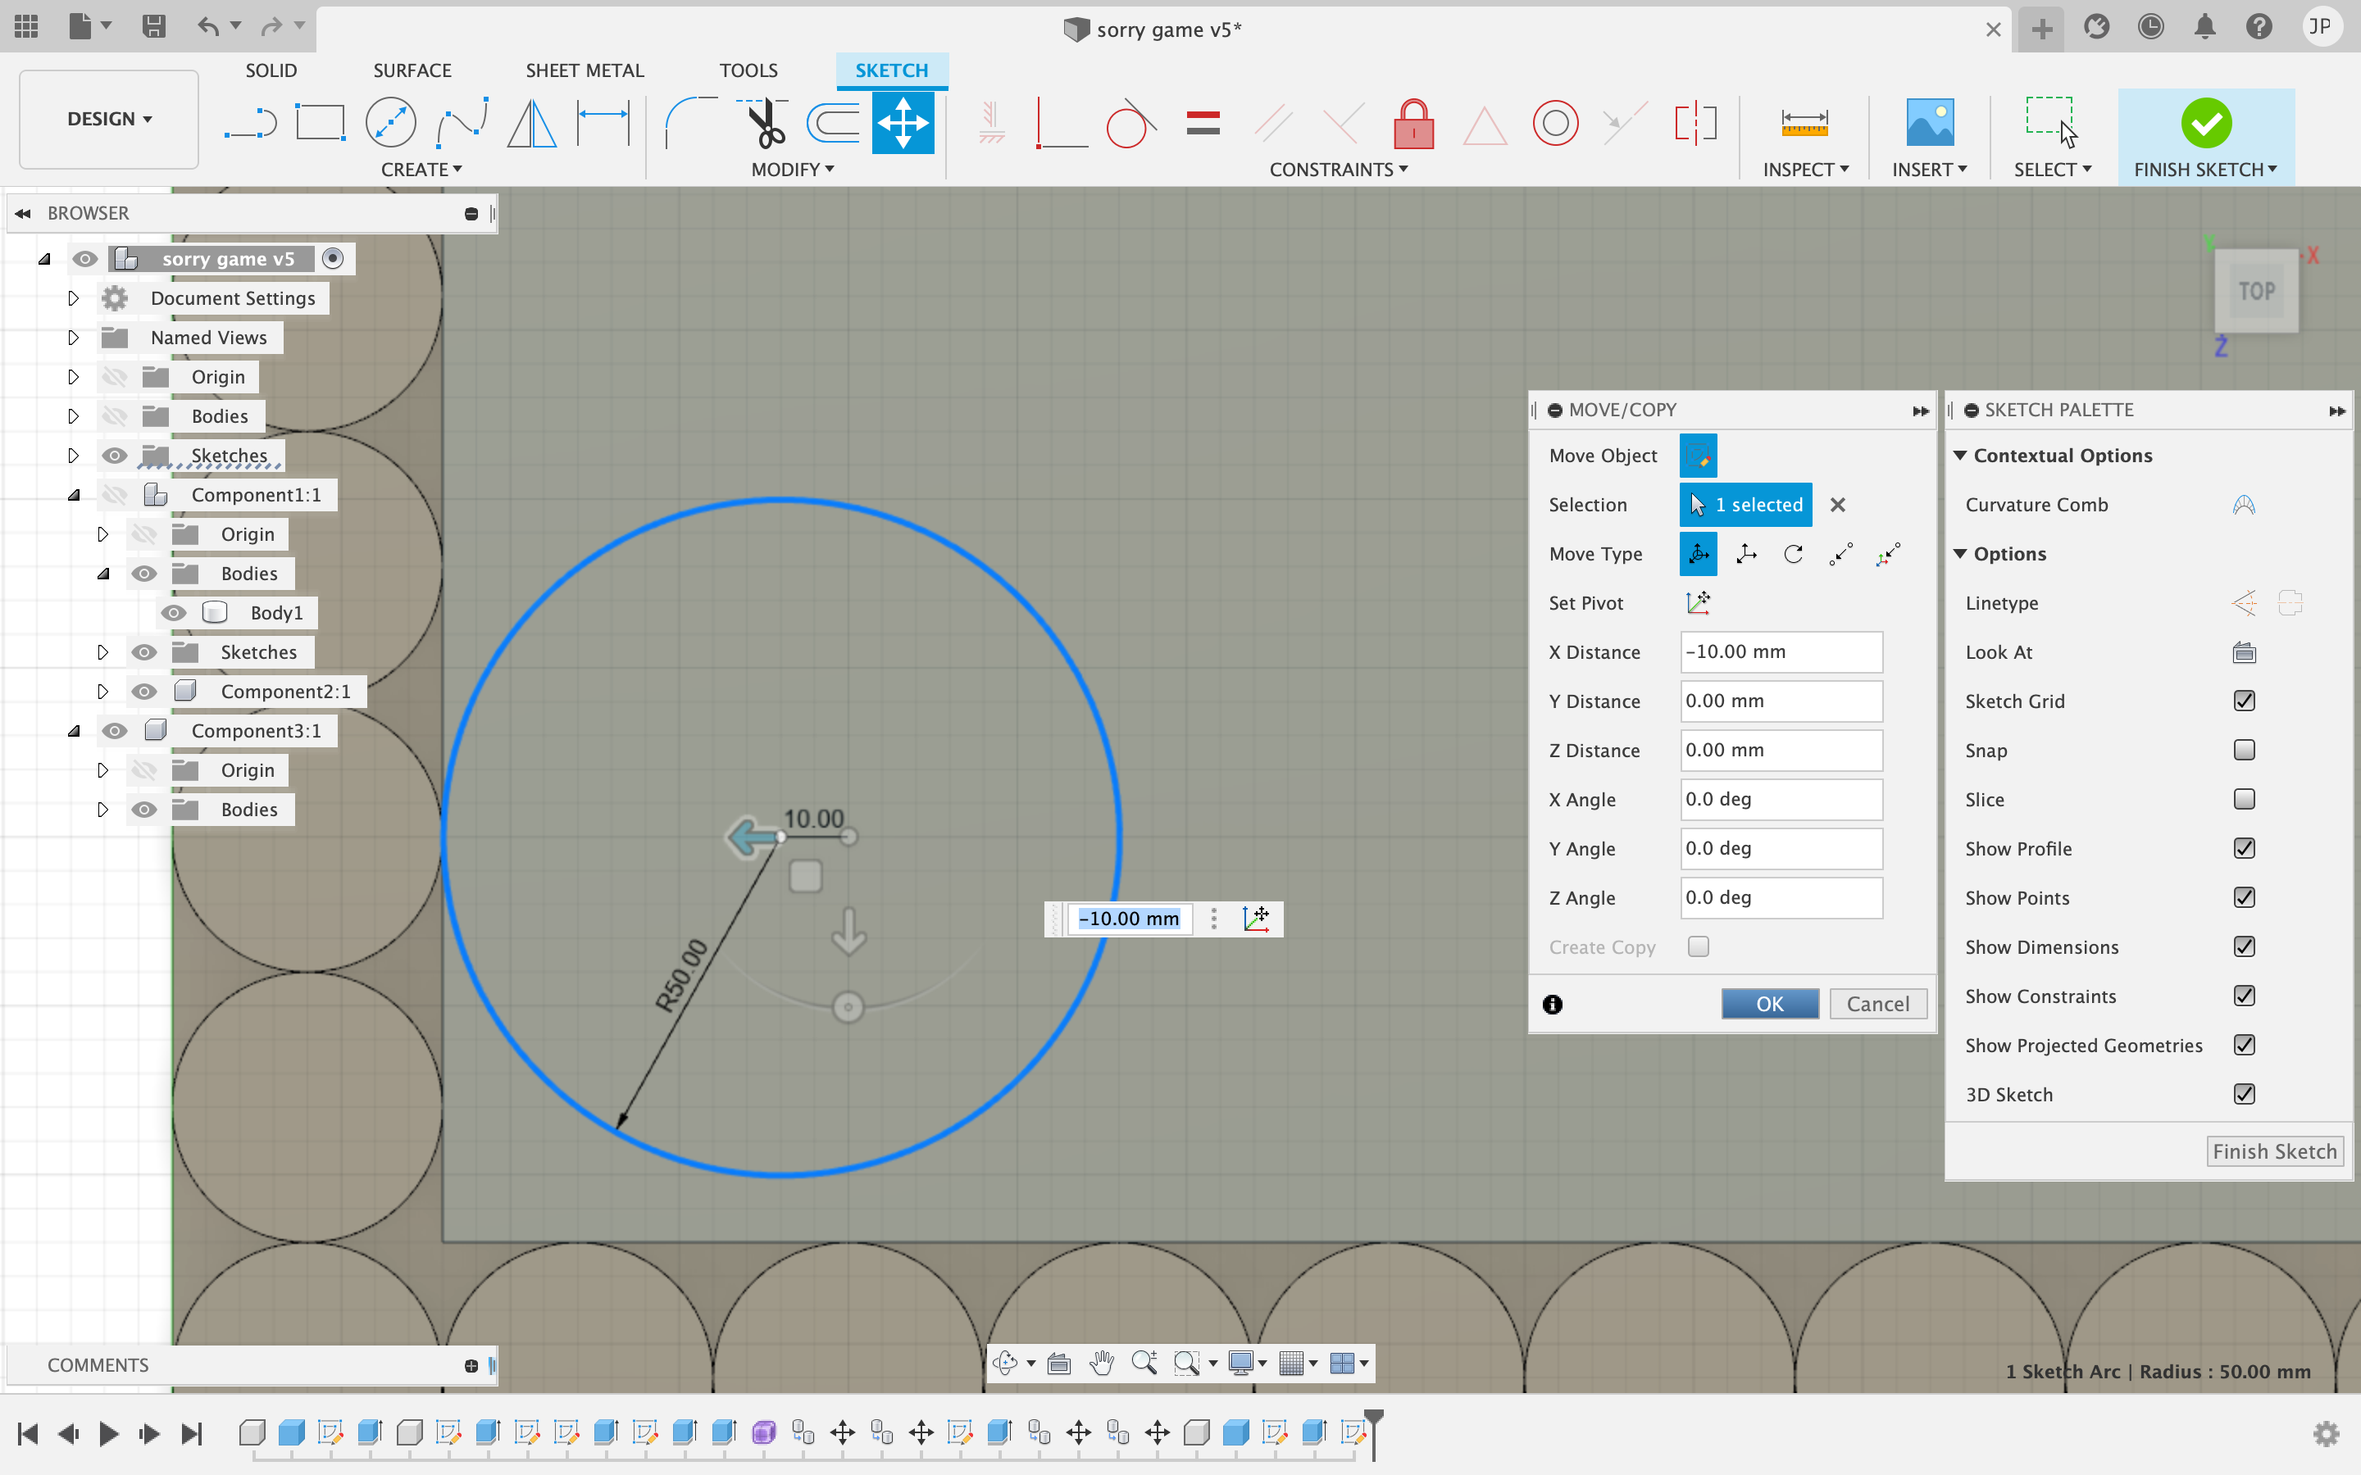
Task: Select the Line tool in sketch toolbar
Action: [253, 120]
